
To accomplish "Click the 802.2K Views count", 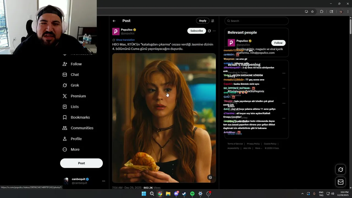I will (x=152, y=188).
